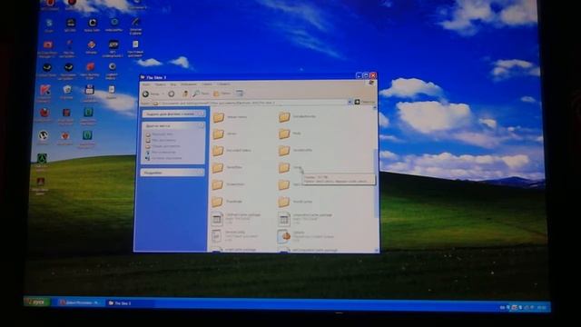Expand the address bar dropdown
Screen dimensions: 581x327
pyautogui.click(x=350, y=103)
